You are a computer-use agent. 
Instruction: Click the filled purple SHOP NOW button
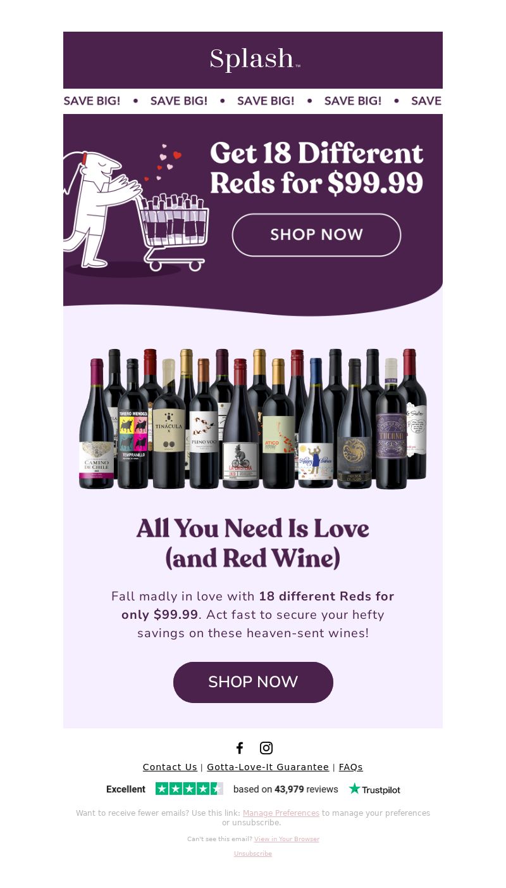(x=253, y=682)
